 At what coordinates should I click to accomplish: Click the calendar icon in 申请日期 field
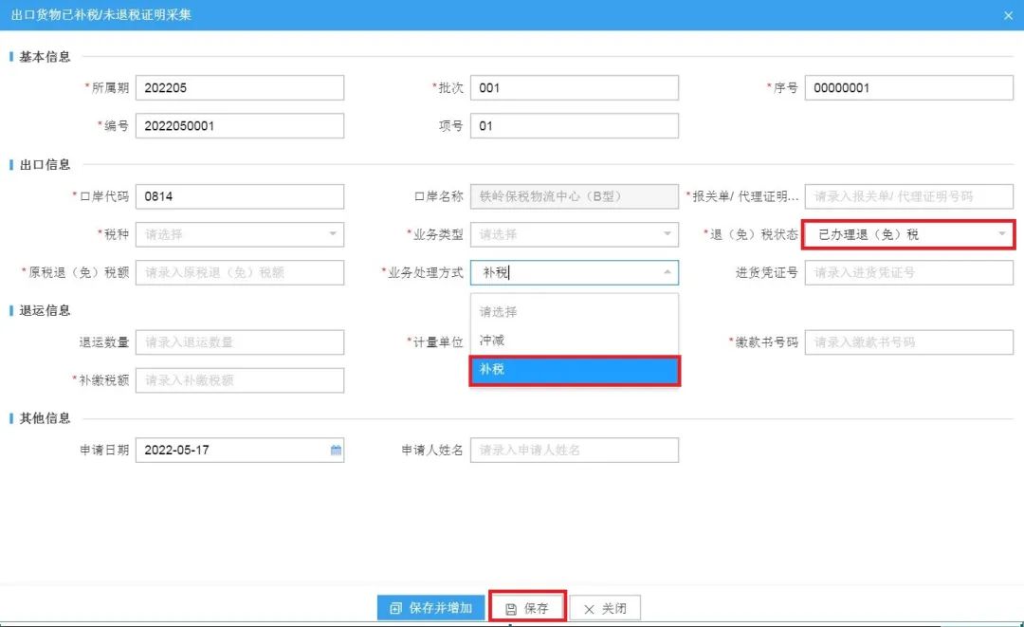tap(336, 450)
